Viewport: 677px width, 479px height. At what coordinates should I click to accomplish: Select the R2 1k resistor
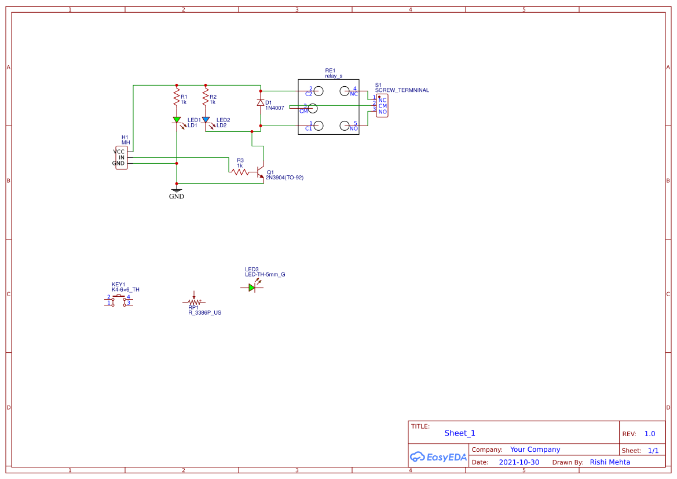point(205,100)
